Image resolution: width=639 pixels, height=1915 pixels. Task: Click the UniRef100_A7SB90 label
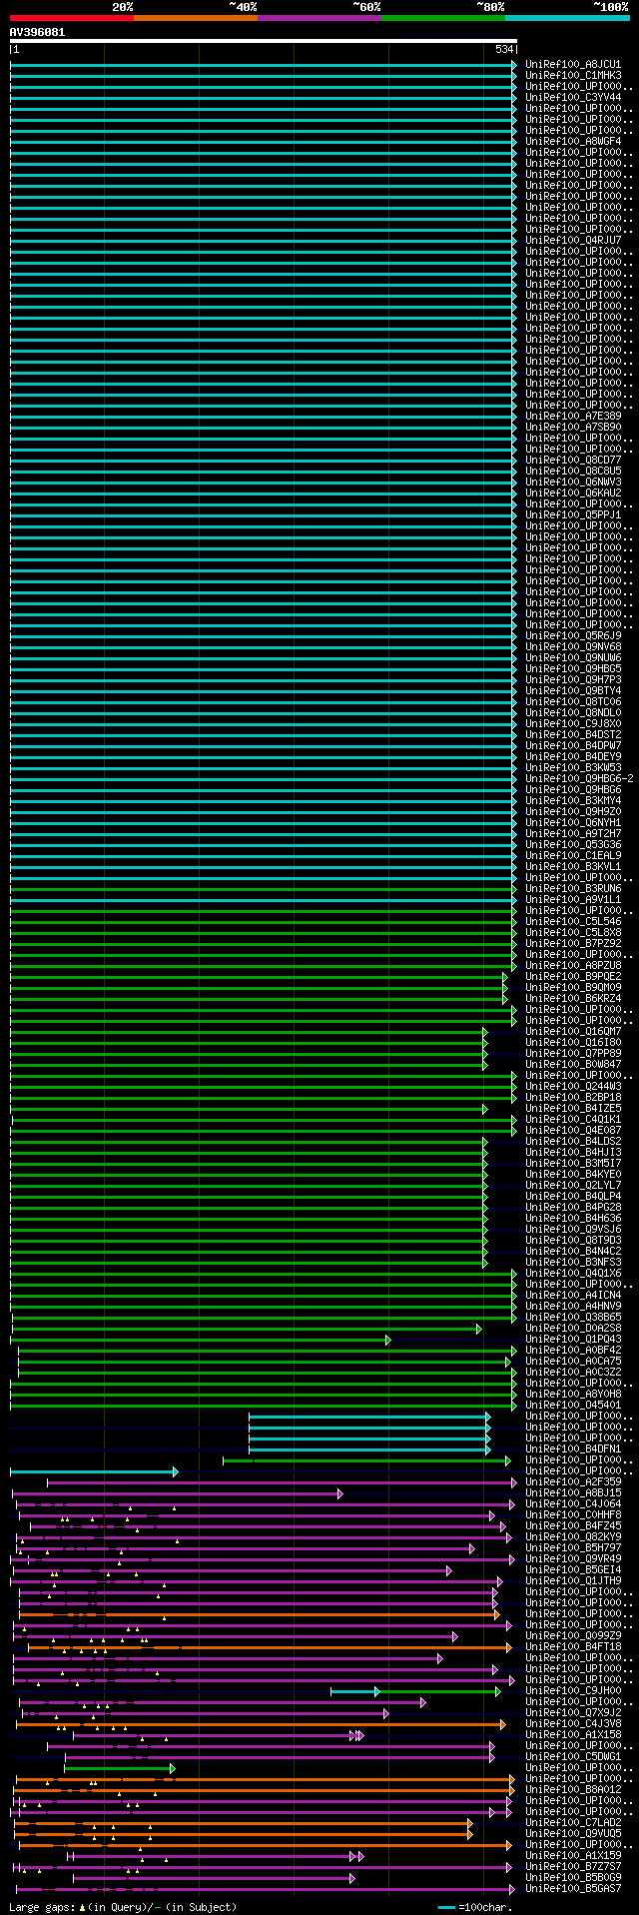(573, 427)
